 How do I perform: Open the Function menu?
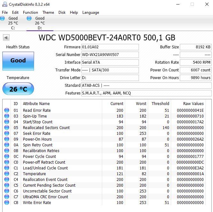click(30, 12)
